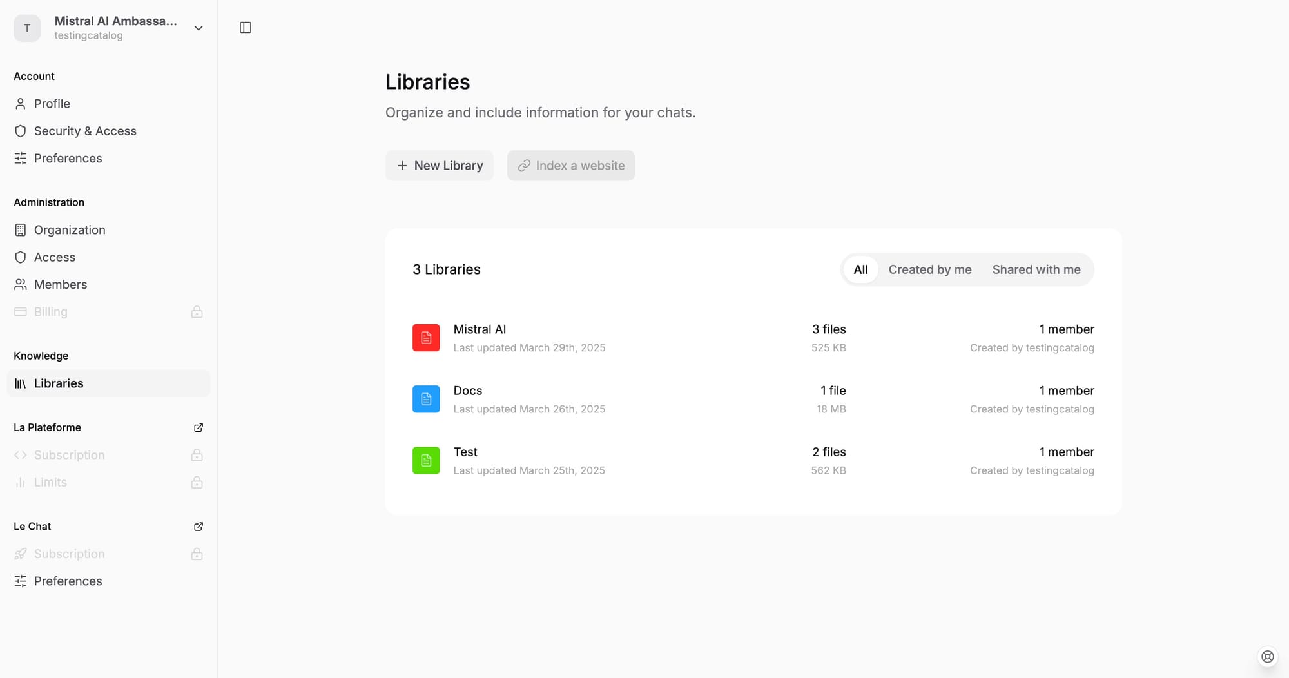Open La Plateforme external link icon
The image size is (1289, 678).
[x=199, y=428]
